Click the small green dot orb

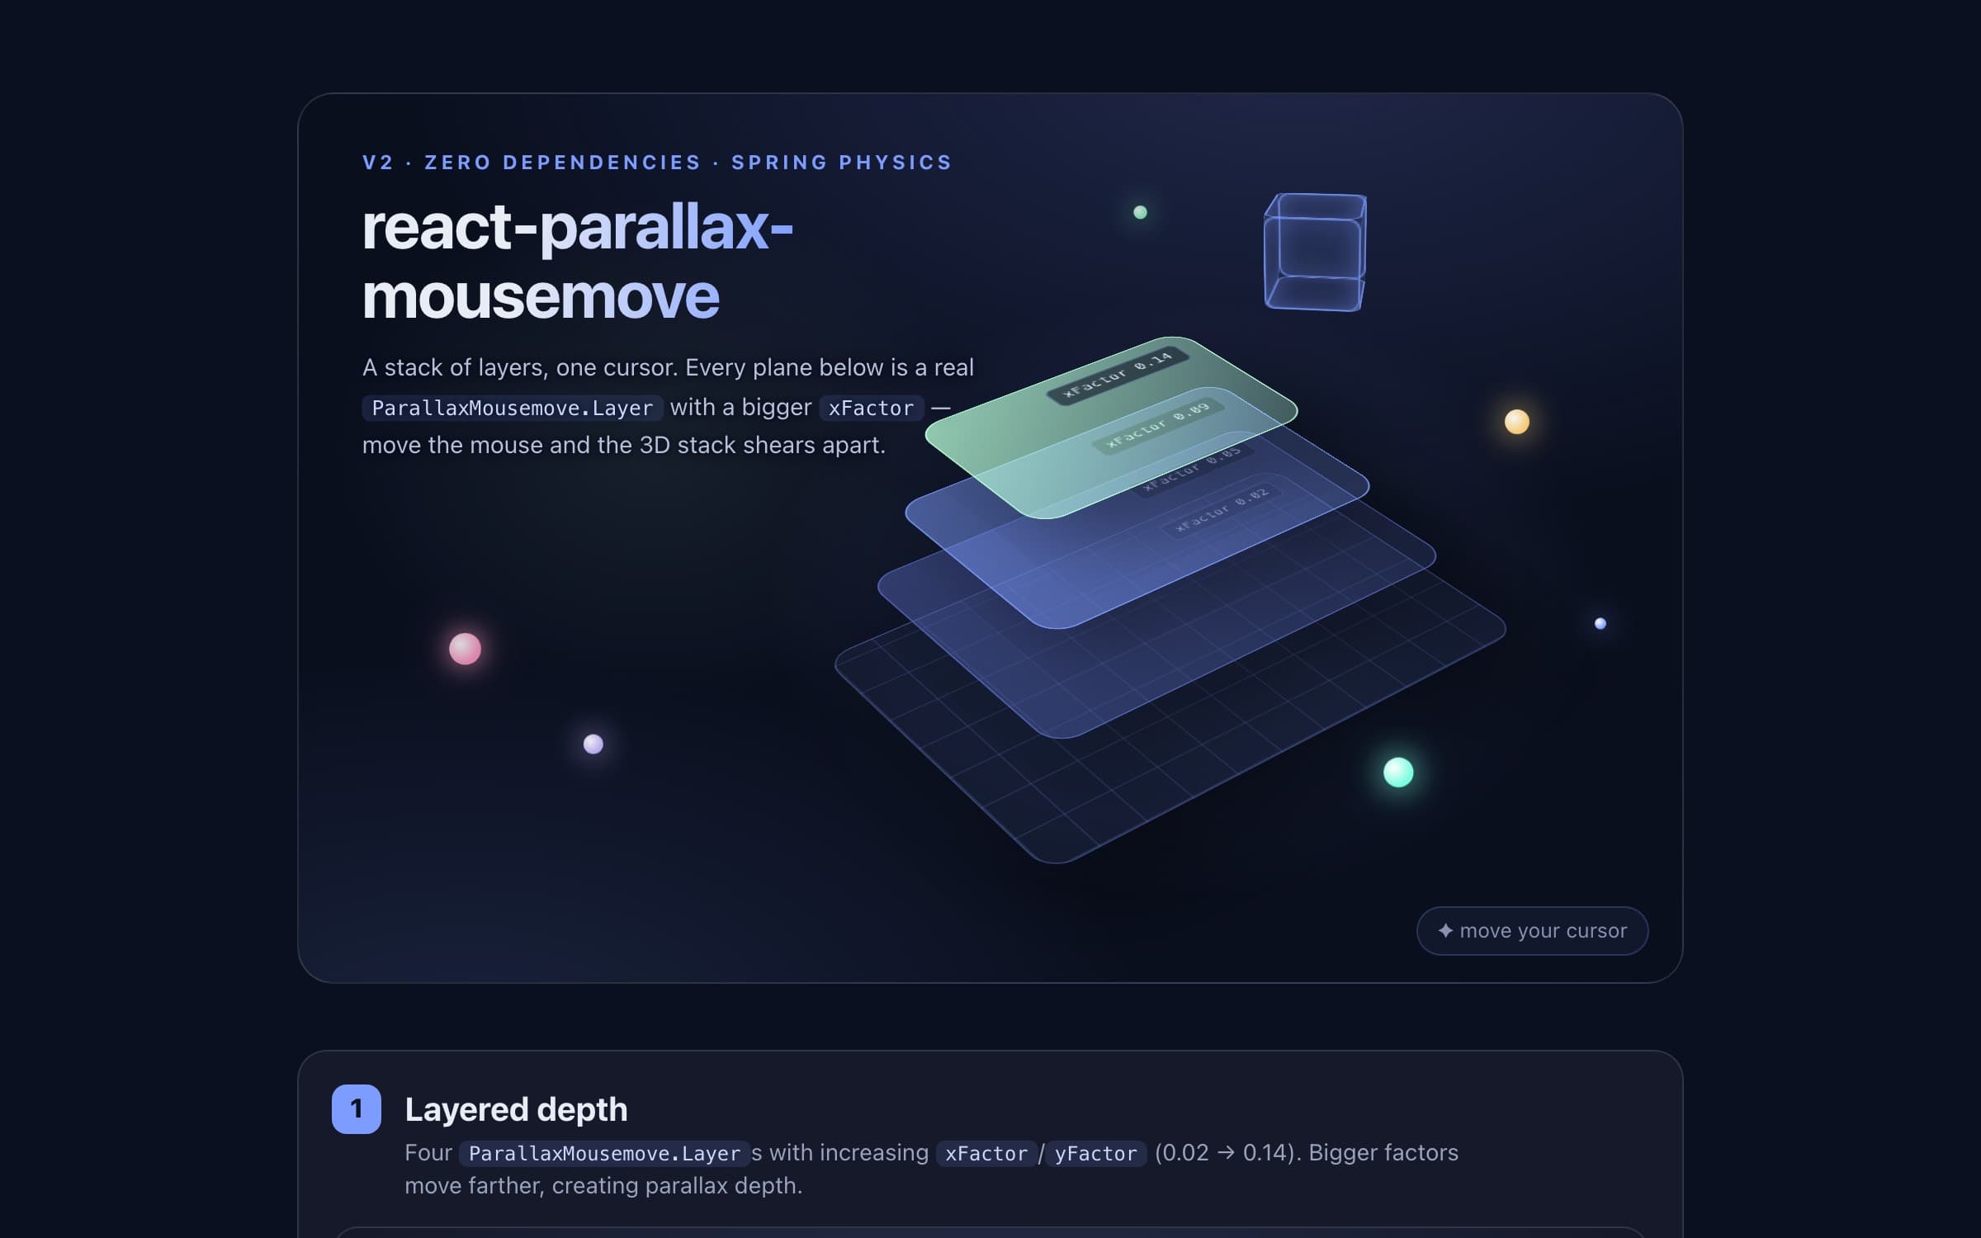(x=1140, y=212)
